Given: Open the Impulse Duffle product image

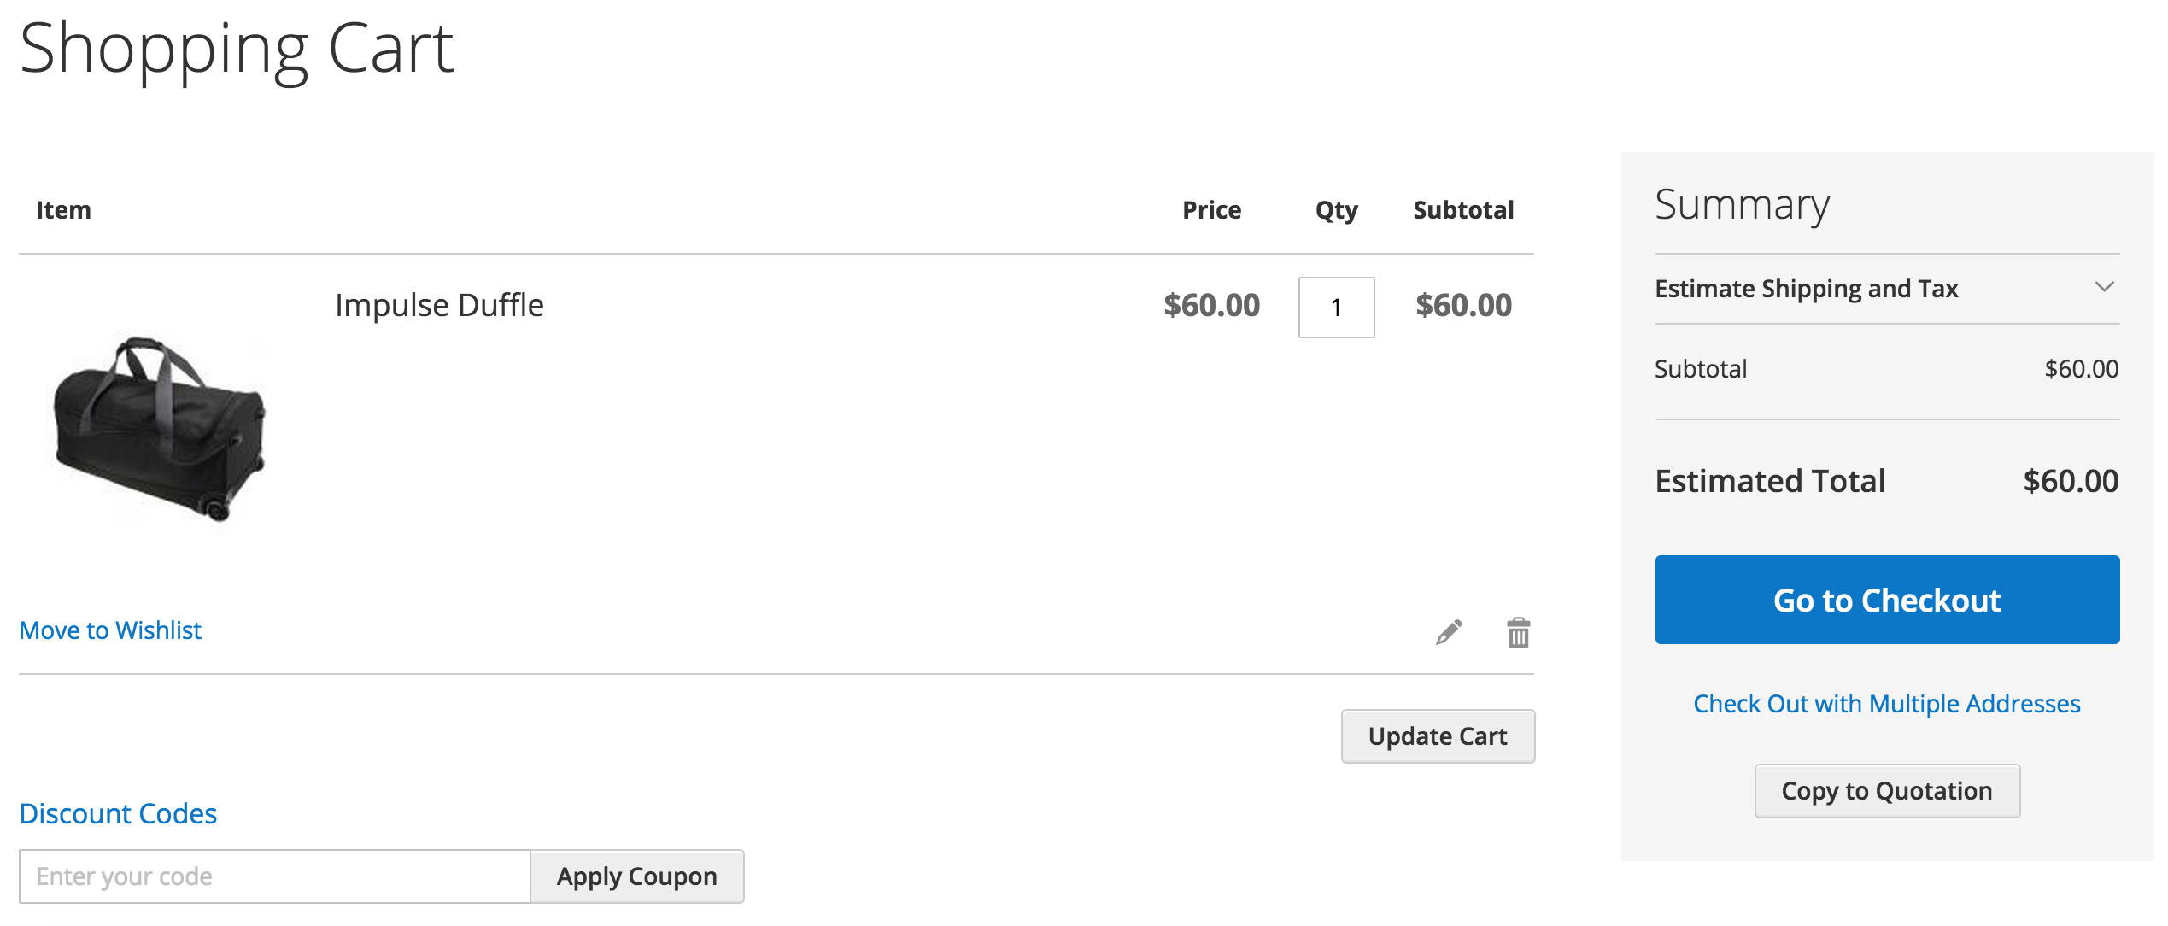Looking at the screenshot, I should coord(160,427).
